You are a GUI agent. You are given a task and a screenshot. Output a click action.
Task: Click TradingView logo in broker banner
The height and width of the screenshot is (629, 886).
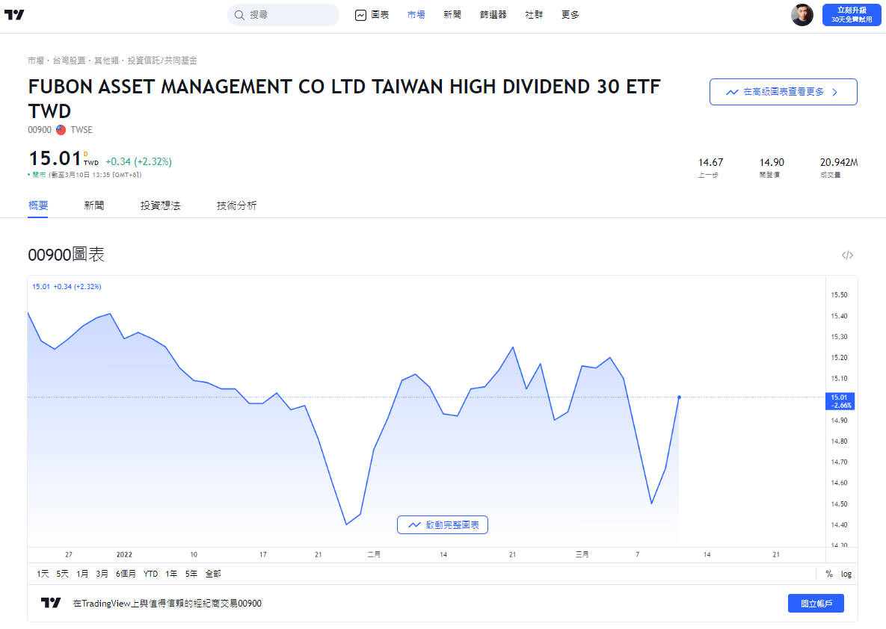pos(50,603)
